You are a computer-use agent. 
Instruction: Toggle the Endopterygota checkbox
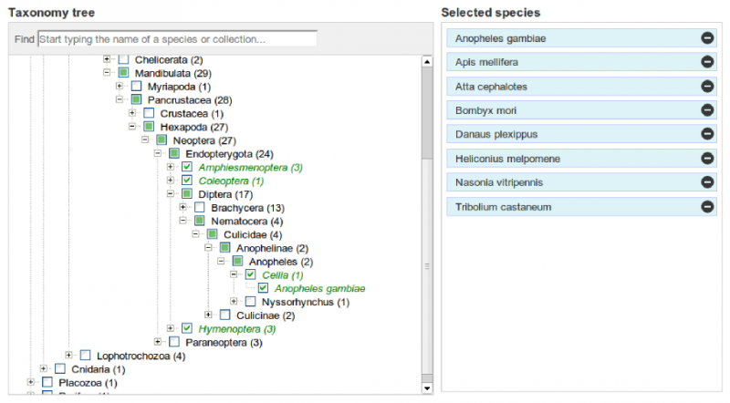point(174,153)
